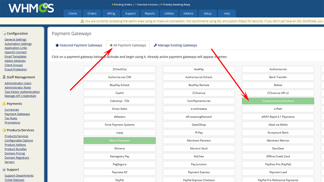
Task: Open Administrator Users
Action: pos(18,83)
